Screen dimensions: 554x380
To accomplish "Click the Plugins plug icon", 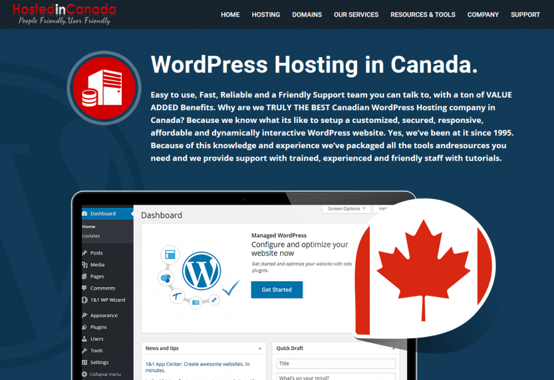I will pyautogui.click(x=84, y=327).
